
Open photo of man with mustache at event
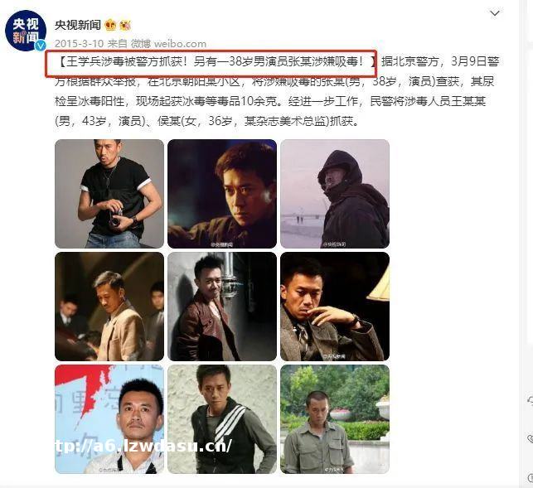[109, 419]
